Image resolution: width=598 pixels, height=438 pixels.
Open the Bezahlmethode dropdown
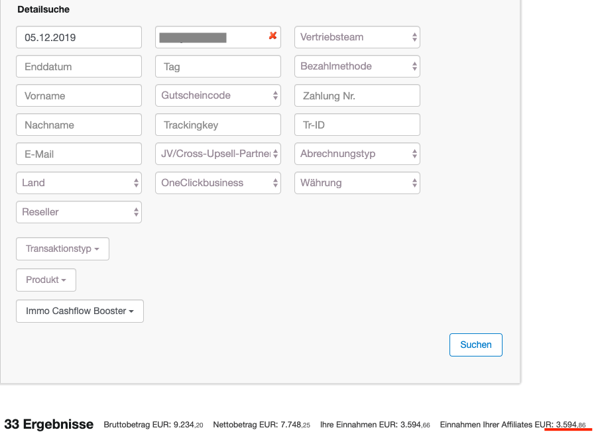(x=357, y=66)
